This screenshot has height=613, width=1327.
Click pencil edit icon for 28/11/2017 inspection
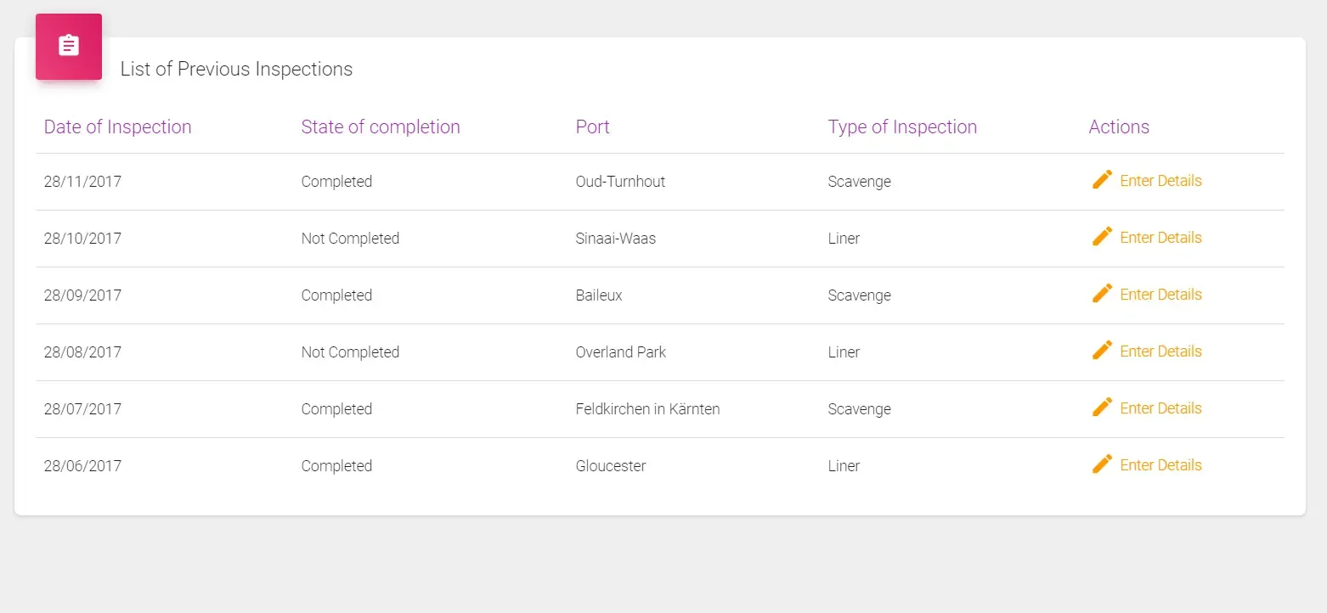coord(1102,179)
